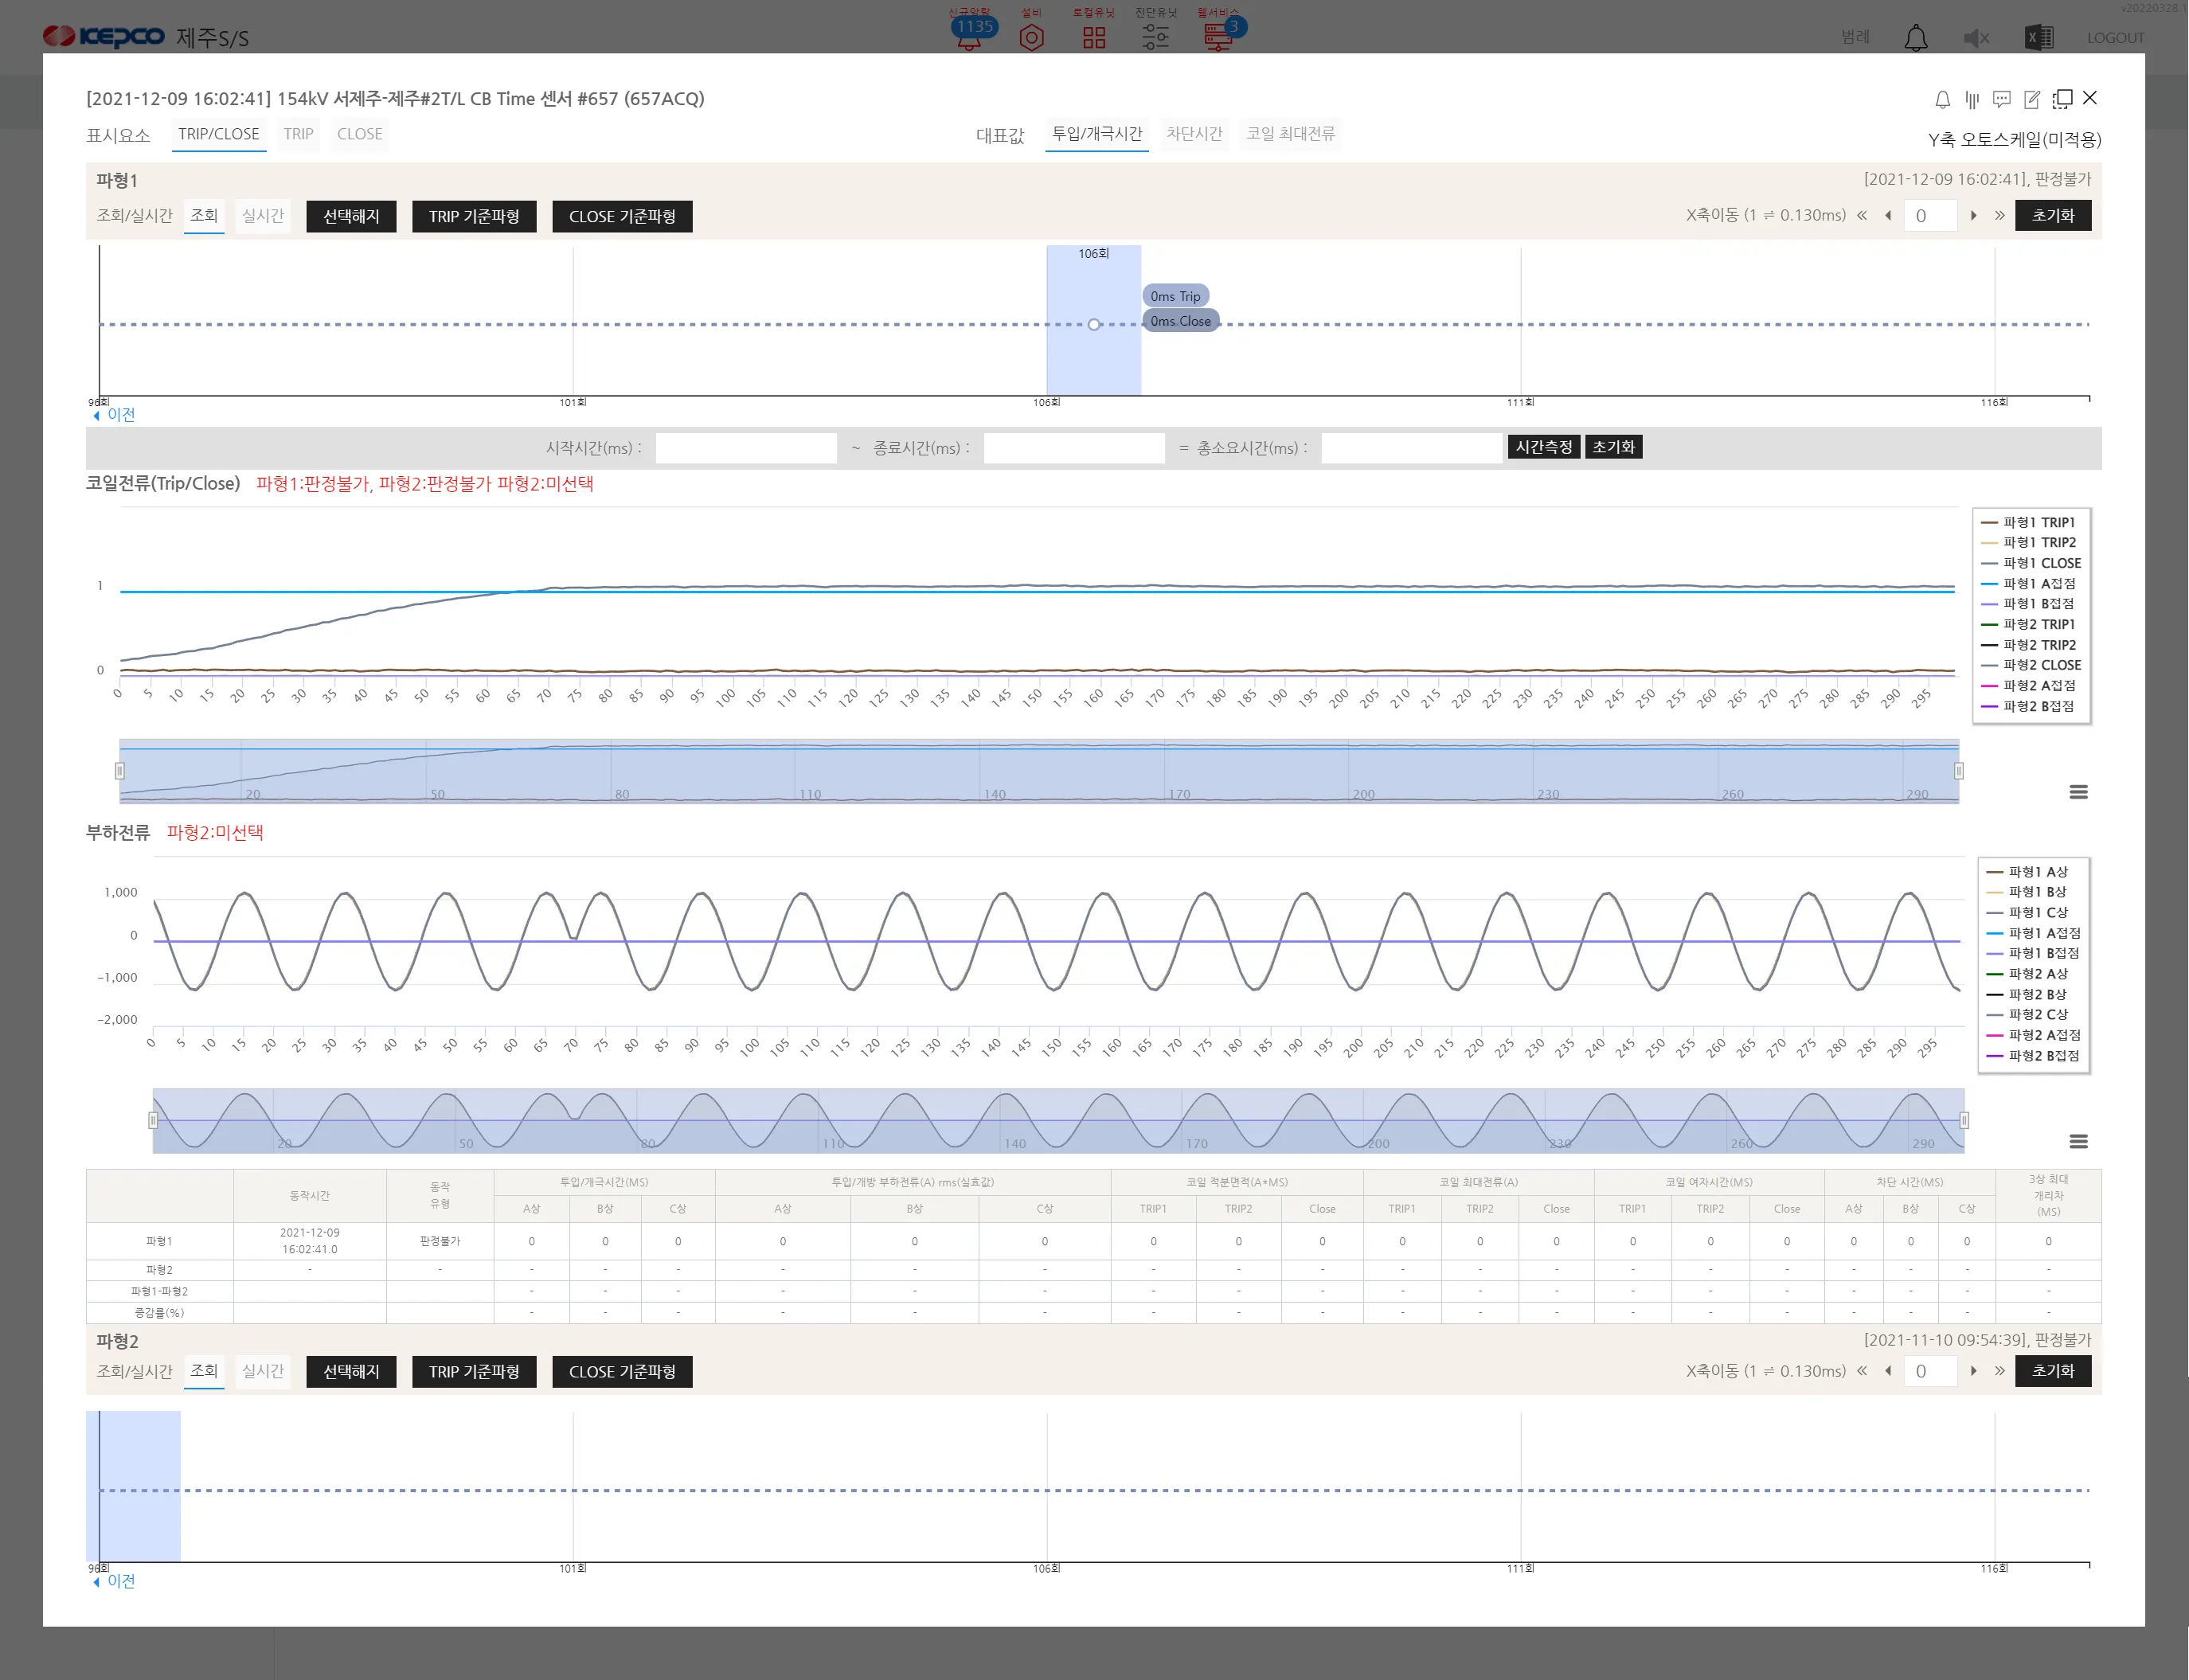Click the alarm bell icon in dialog header
The width and height of the screenshot is (2189, 1680).
(x=1942, y=99)
